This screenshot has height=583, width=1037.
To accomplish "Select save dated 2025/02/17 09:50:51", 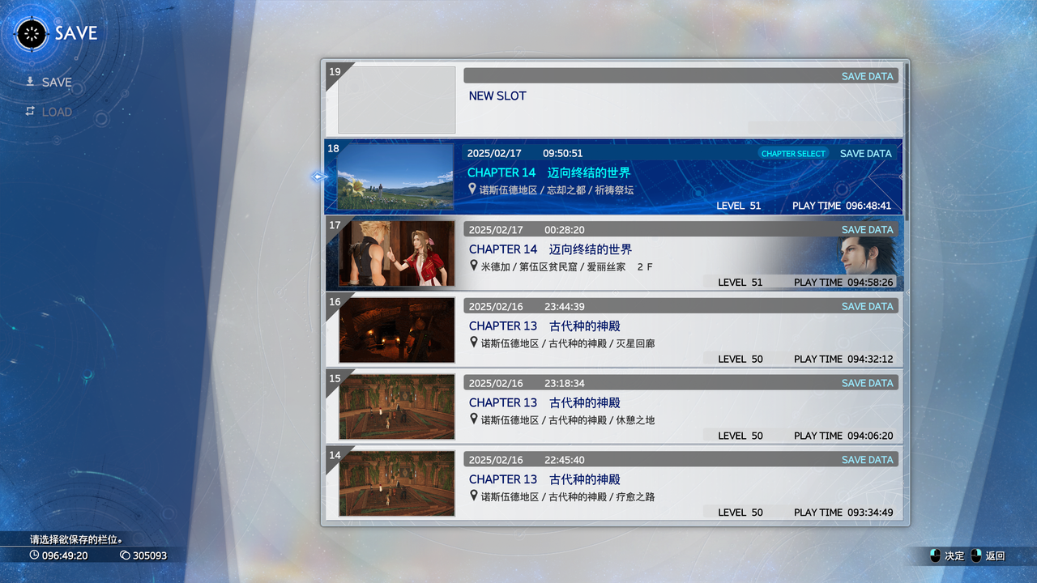I will [613, 177].
